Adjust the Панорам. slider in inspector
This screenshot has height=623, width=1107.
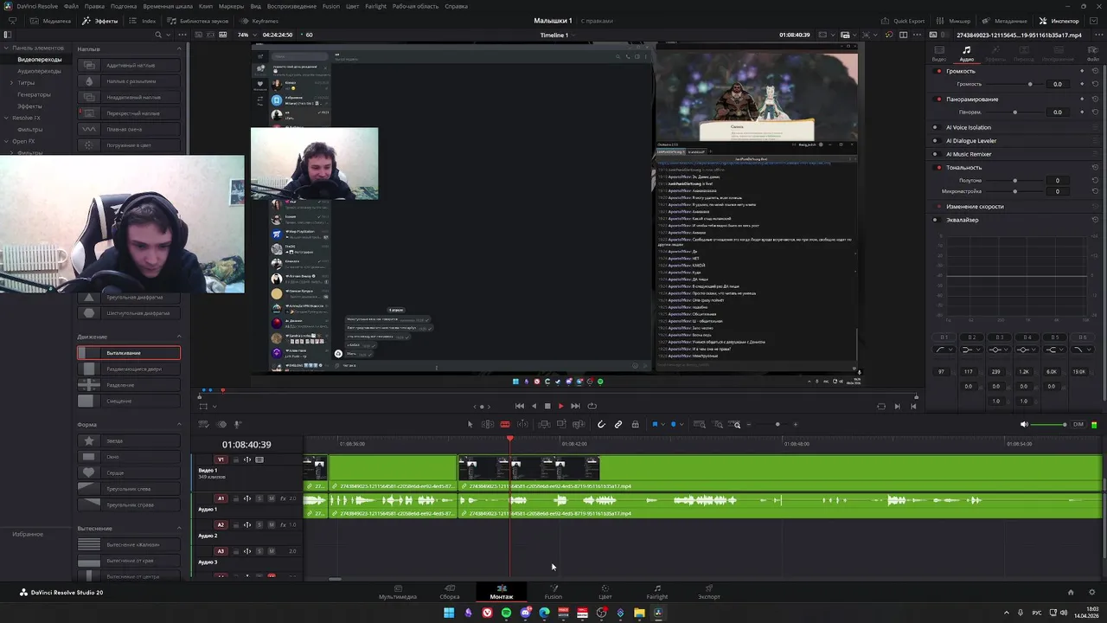[1016, 112]
